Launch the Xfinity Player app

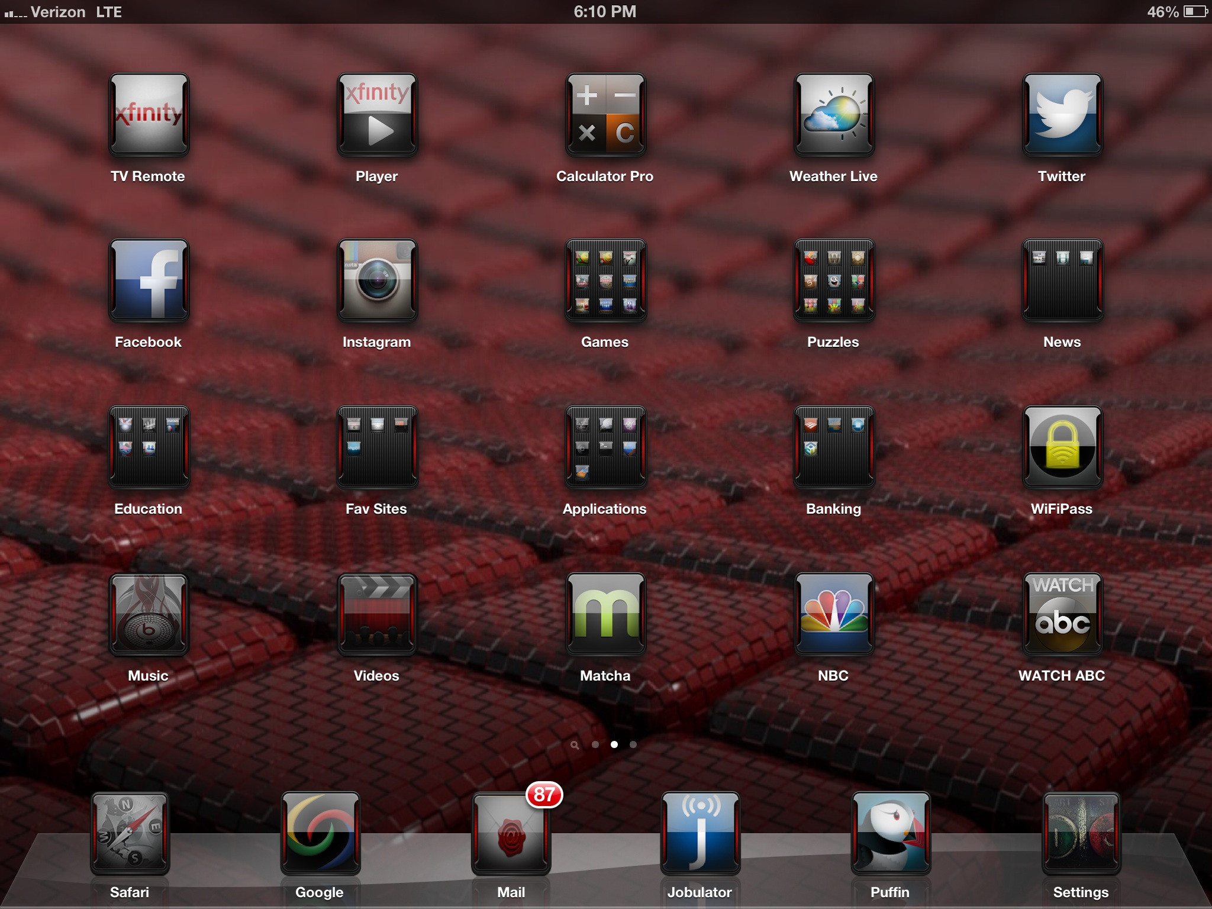pos(377,114)
